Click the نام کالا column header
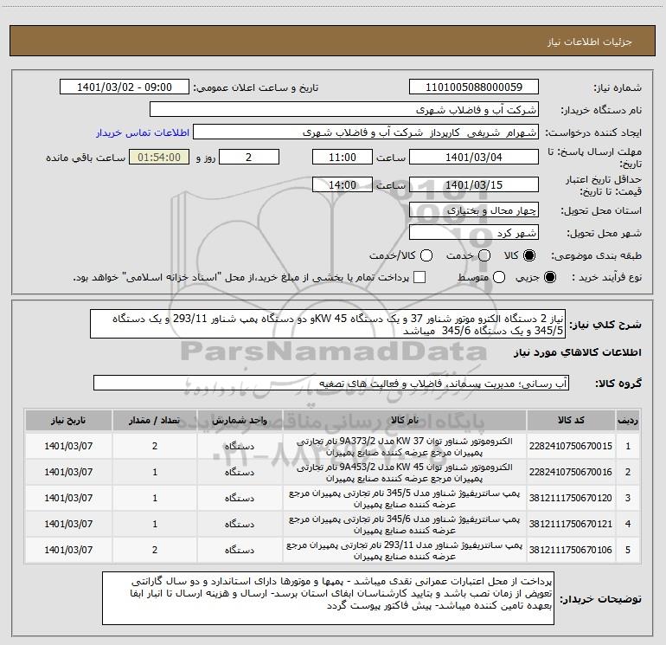The width and height of the screenshot is (666, 645). coord(405,421)
